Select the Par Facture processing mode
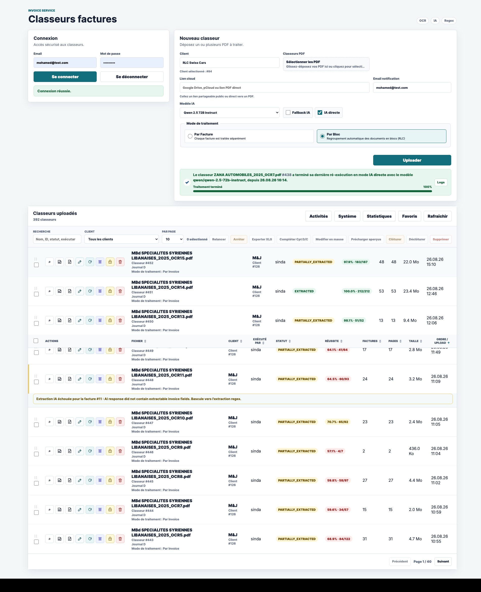This screenshot has height=592, width=481. click(x=190, y=136)
